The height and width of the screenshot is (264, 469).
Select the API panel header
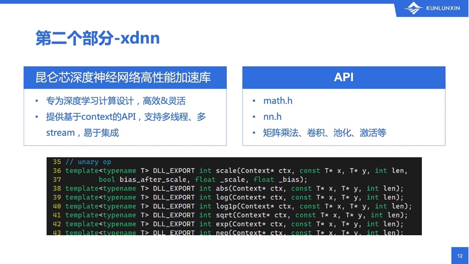[344, 78]
